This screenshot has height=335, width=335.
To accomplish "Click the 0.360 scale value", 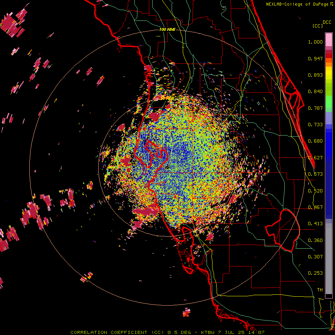I will tap(315, 240).
